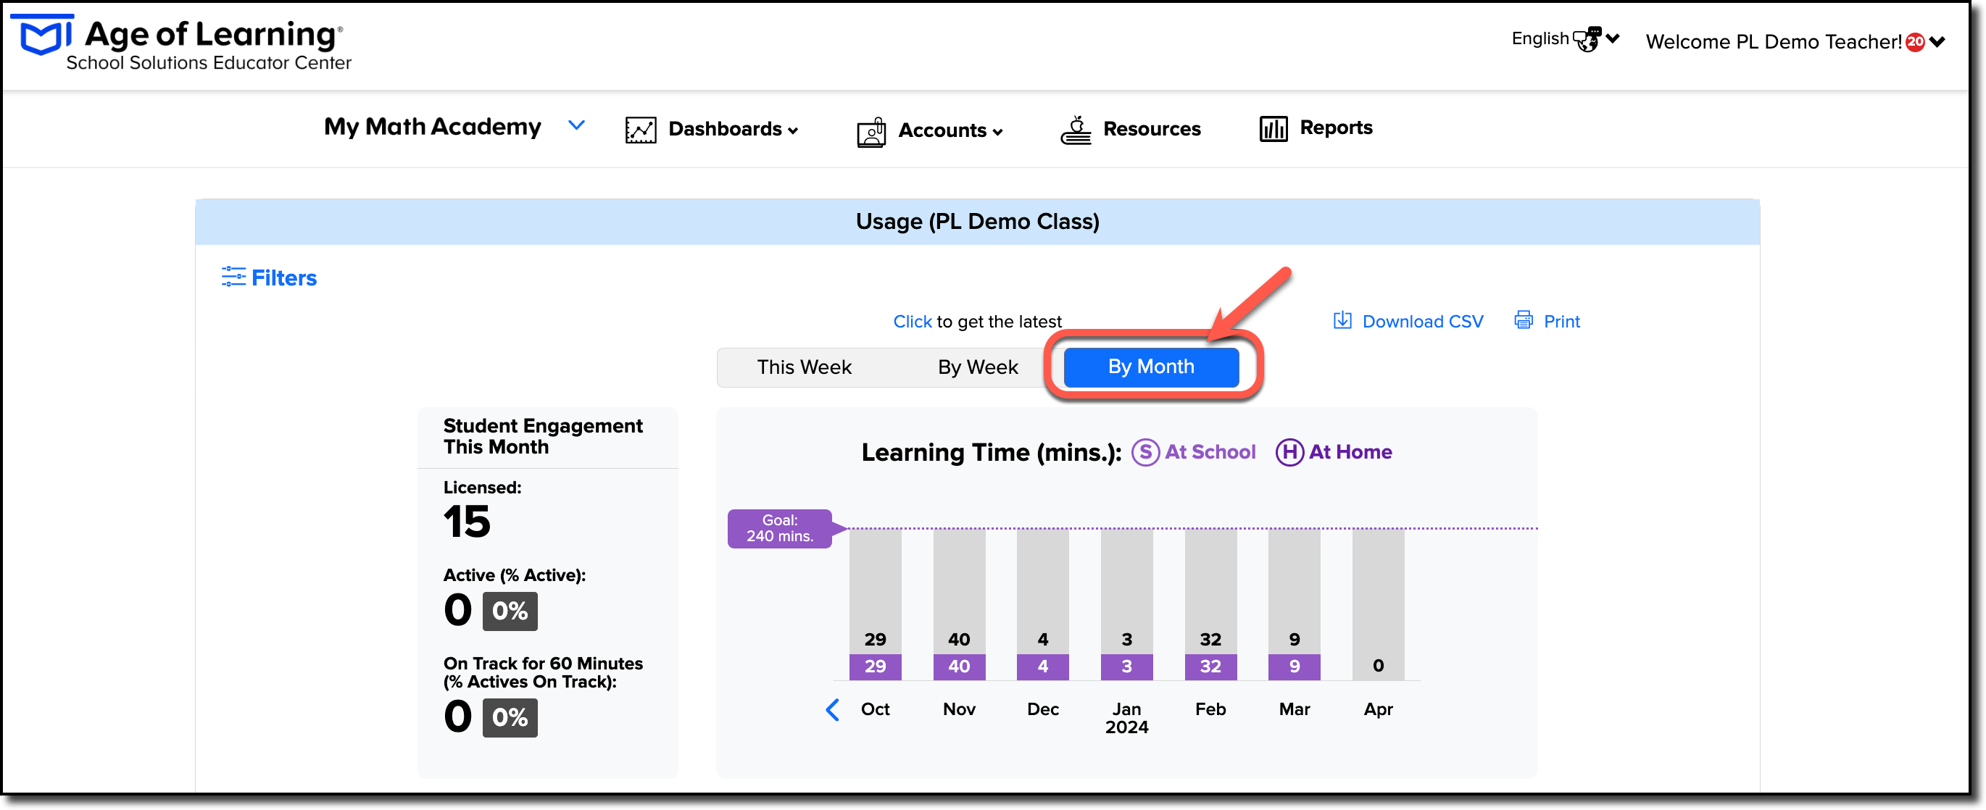Click the Filters sliders icon
Screen dimensions: 1986x810
pos(233,277)
